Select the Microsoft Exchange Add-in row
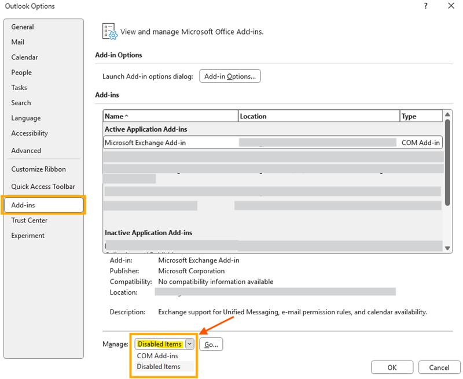 click(x=273, y=143)
